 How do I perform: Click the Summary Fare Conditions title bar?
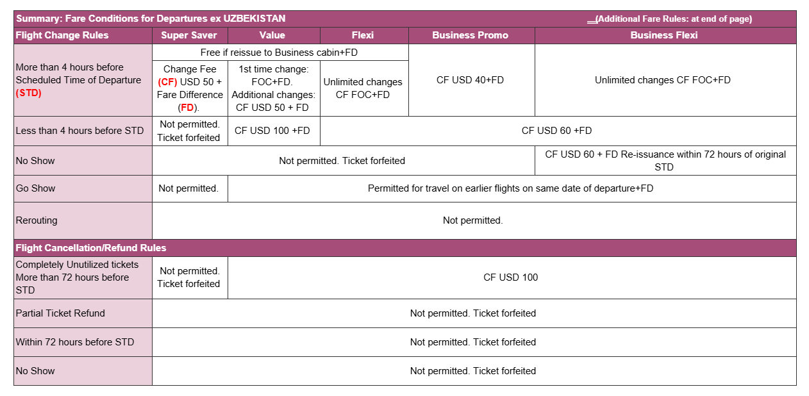[x=405, y=19]
